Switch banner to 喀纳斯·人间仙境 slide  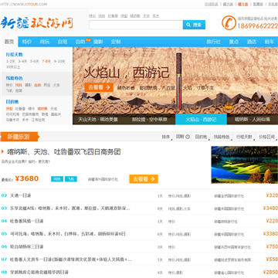[x=253, y=120]
